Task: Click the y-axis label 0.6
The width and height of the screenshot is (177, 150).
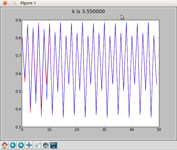Action: point(18,74)
